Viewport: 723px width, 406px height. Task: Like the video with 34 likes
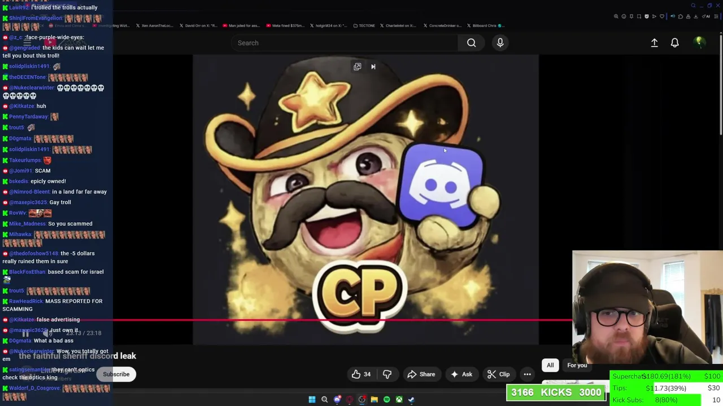(361, 374)
